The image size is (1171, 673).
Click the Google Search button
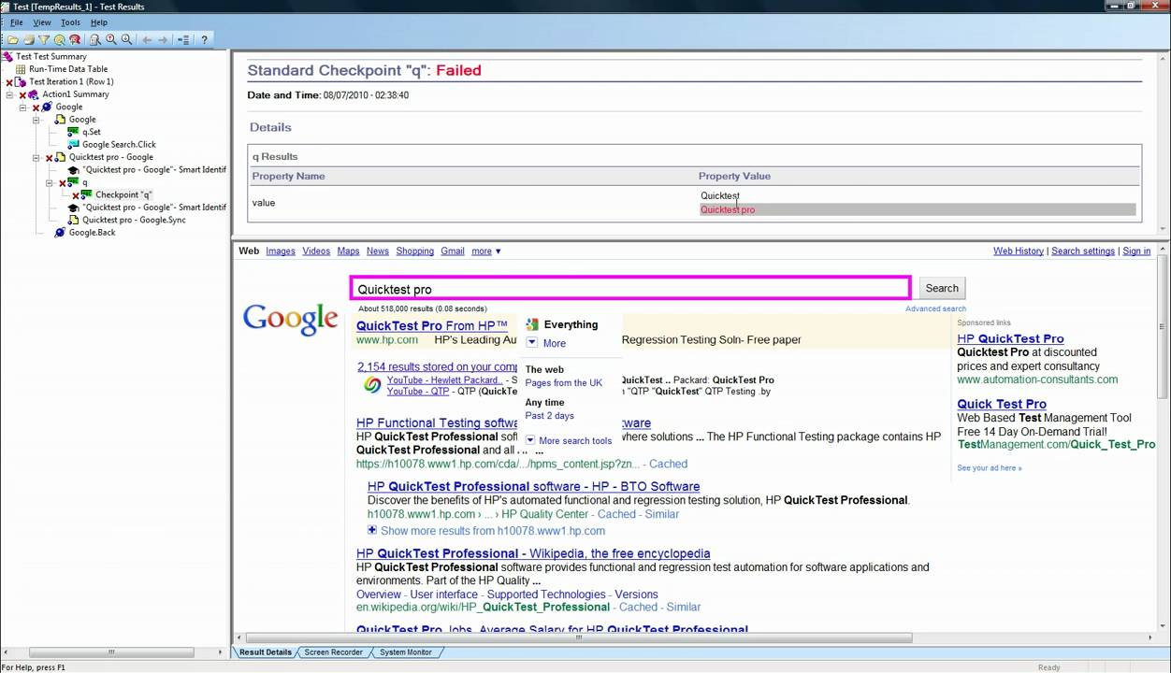click(942, 288)
